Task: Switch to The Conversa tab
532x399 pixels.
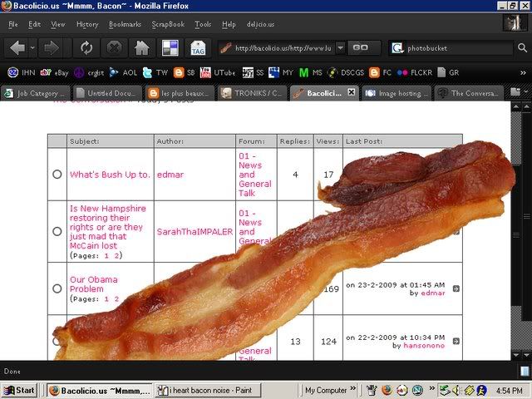Action: tap(469, 93)
